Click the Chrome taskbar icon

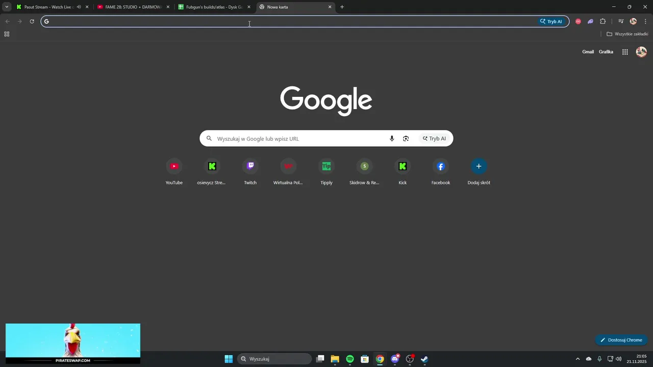pyautogui.click(x=380, y=359)
